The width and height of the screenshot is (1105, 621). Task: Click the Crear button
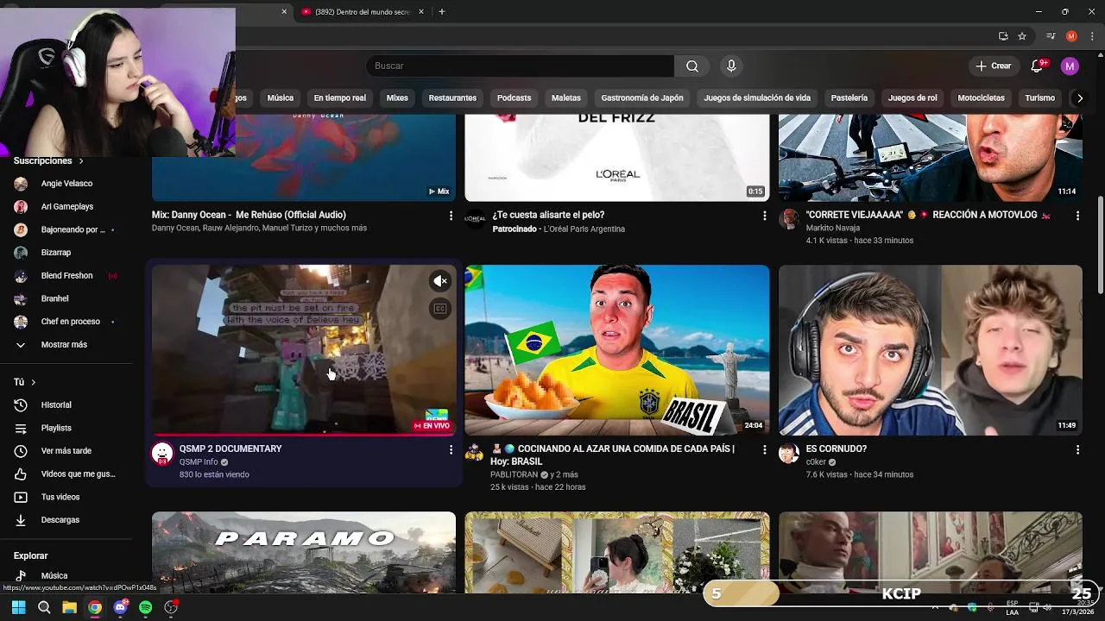(x=993, y=66)
